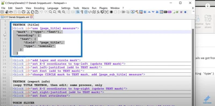The image size is (215, 106).
Task: Expand 'change CIRCLE mark to TEXT mark' block
Action: [12, 74]
